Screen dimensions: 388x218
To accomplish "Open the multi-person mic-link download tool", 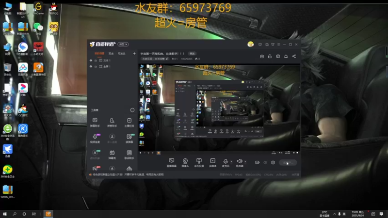I will click(112, 139).
